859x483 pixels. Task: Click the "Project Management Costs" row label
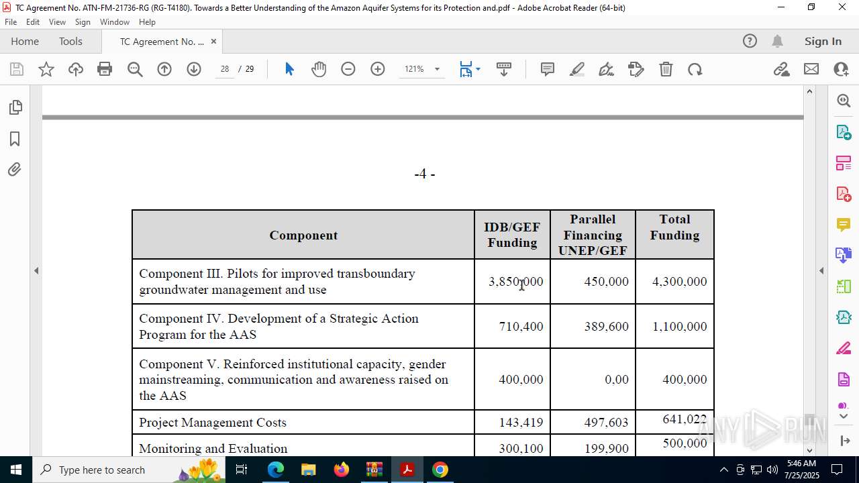point(213,423)
